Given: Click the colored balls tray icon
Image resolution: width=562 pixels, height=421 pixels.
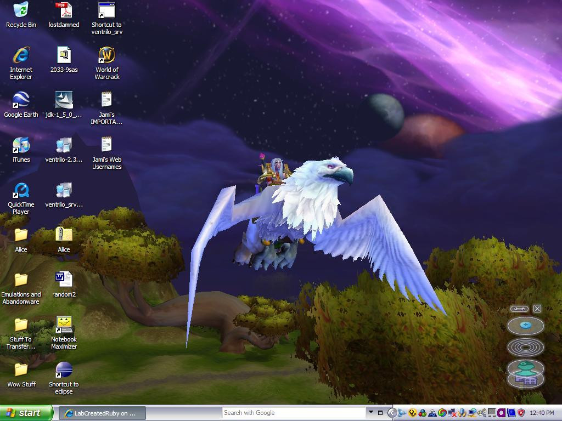Looking at the screenshot, I should [423, 413].
